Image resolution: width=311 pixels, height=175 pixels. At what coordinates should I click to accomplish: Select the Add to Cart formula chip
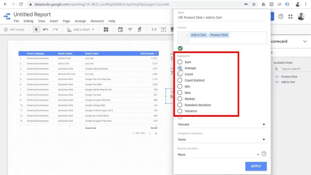point(198,35)
